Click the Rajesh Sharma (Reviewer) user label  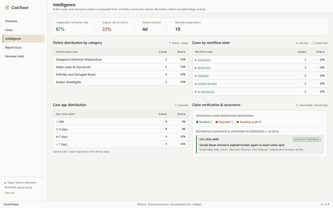pos(22,183)
